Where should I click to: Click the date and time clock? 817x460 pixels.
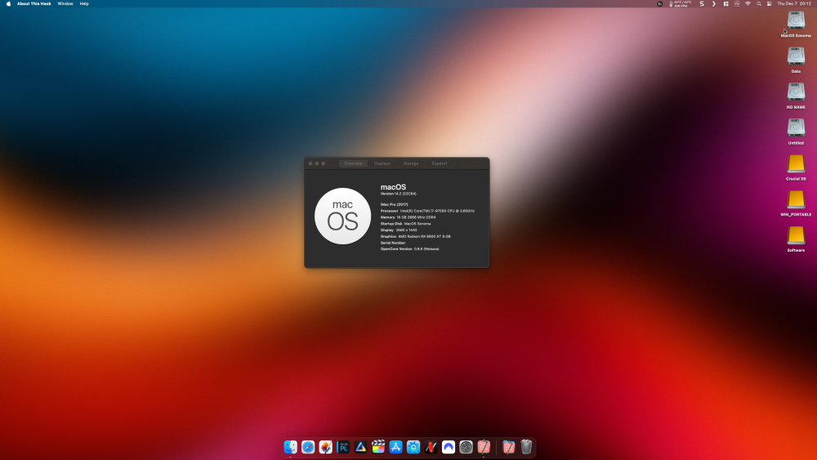tap(794, 3)
